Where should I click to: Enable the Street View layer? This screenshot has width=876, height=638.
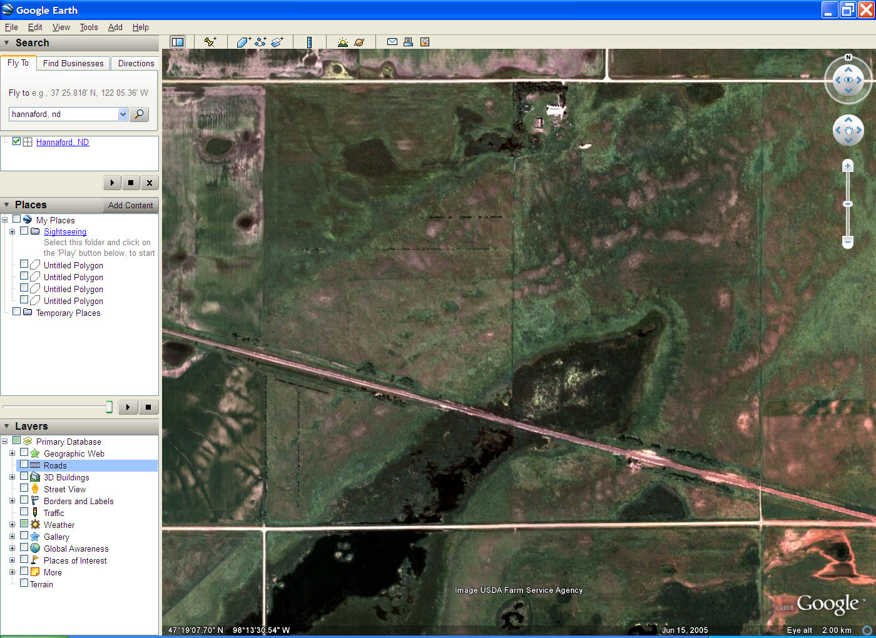click(24, 489)
